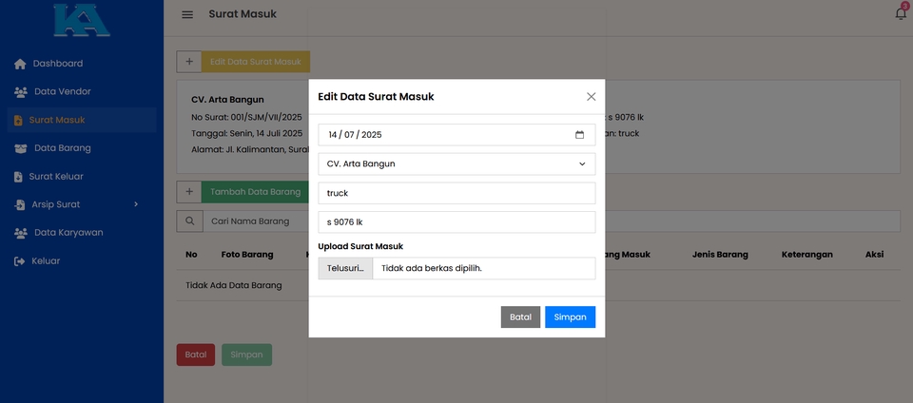Log out using Keluar
913x403 pixels.
(x=45, y=260)
